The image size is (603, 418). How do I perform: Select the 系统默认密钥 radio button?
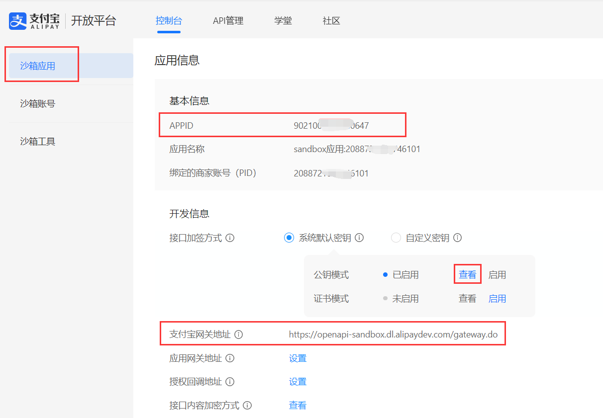(289, 238)
